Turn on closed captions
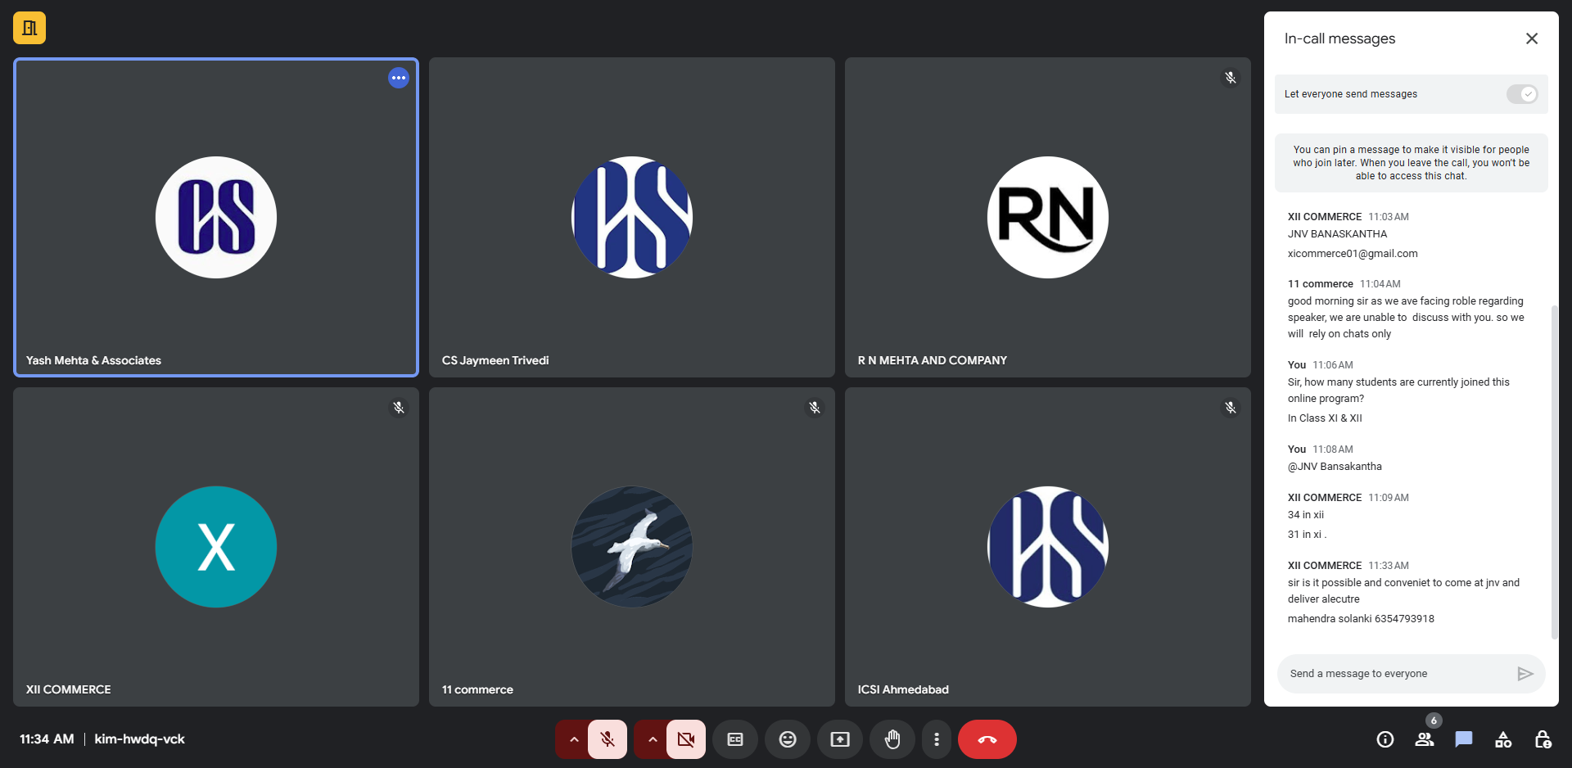Screen dimensions: 1572x768 point(735,739)
